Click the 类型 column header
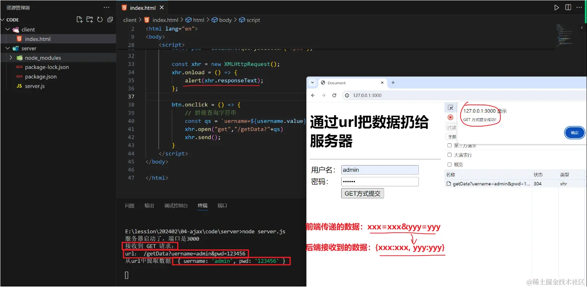 tap(564, 175)
